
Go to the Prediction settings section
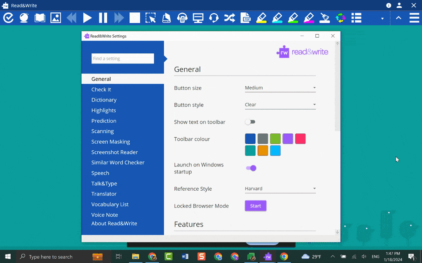click(x=104, y=121)
